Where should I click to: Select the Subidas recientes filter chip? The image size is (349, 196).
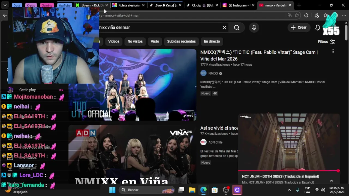click(x=181, y=41)
